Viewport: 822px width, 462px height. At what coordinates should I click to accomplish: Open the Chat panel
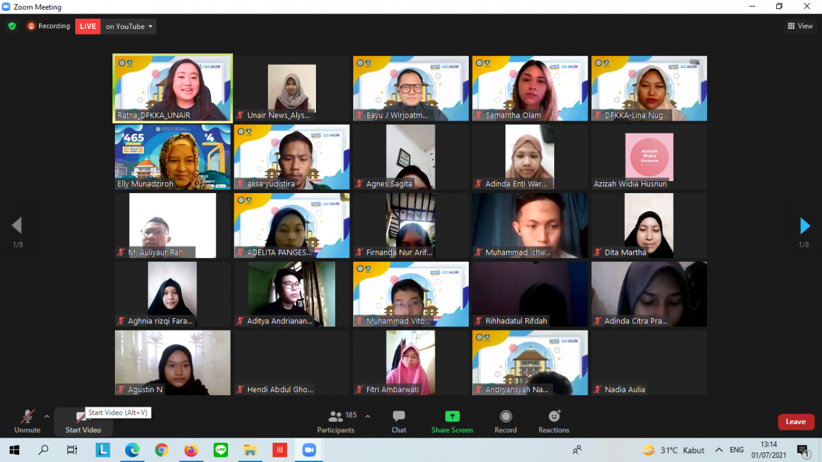(399, 422)
